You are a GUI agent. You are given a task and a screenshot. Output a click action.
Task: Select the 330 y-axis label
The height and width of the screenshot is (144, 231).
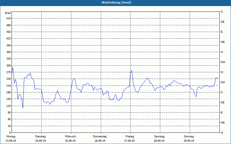click(9, 59)
